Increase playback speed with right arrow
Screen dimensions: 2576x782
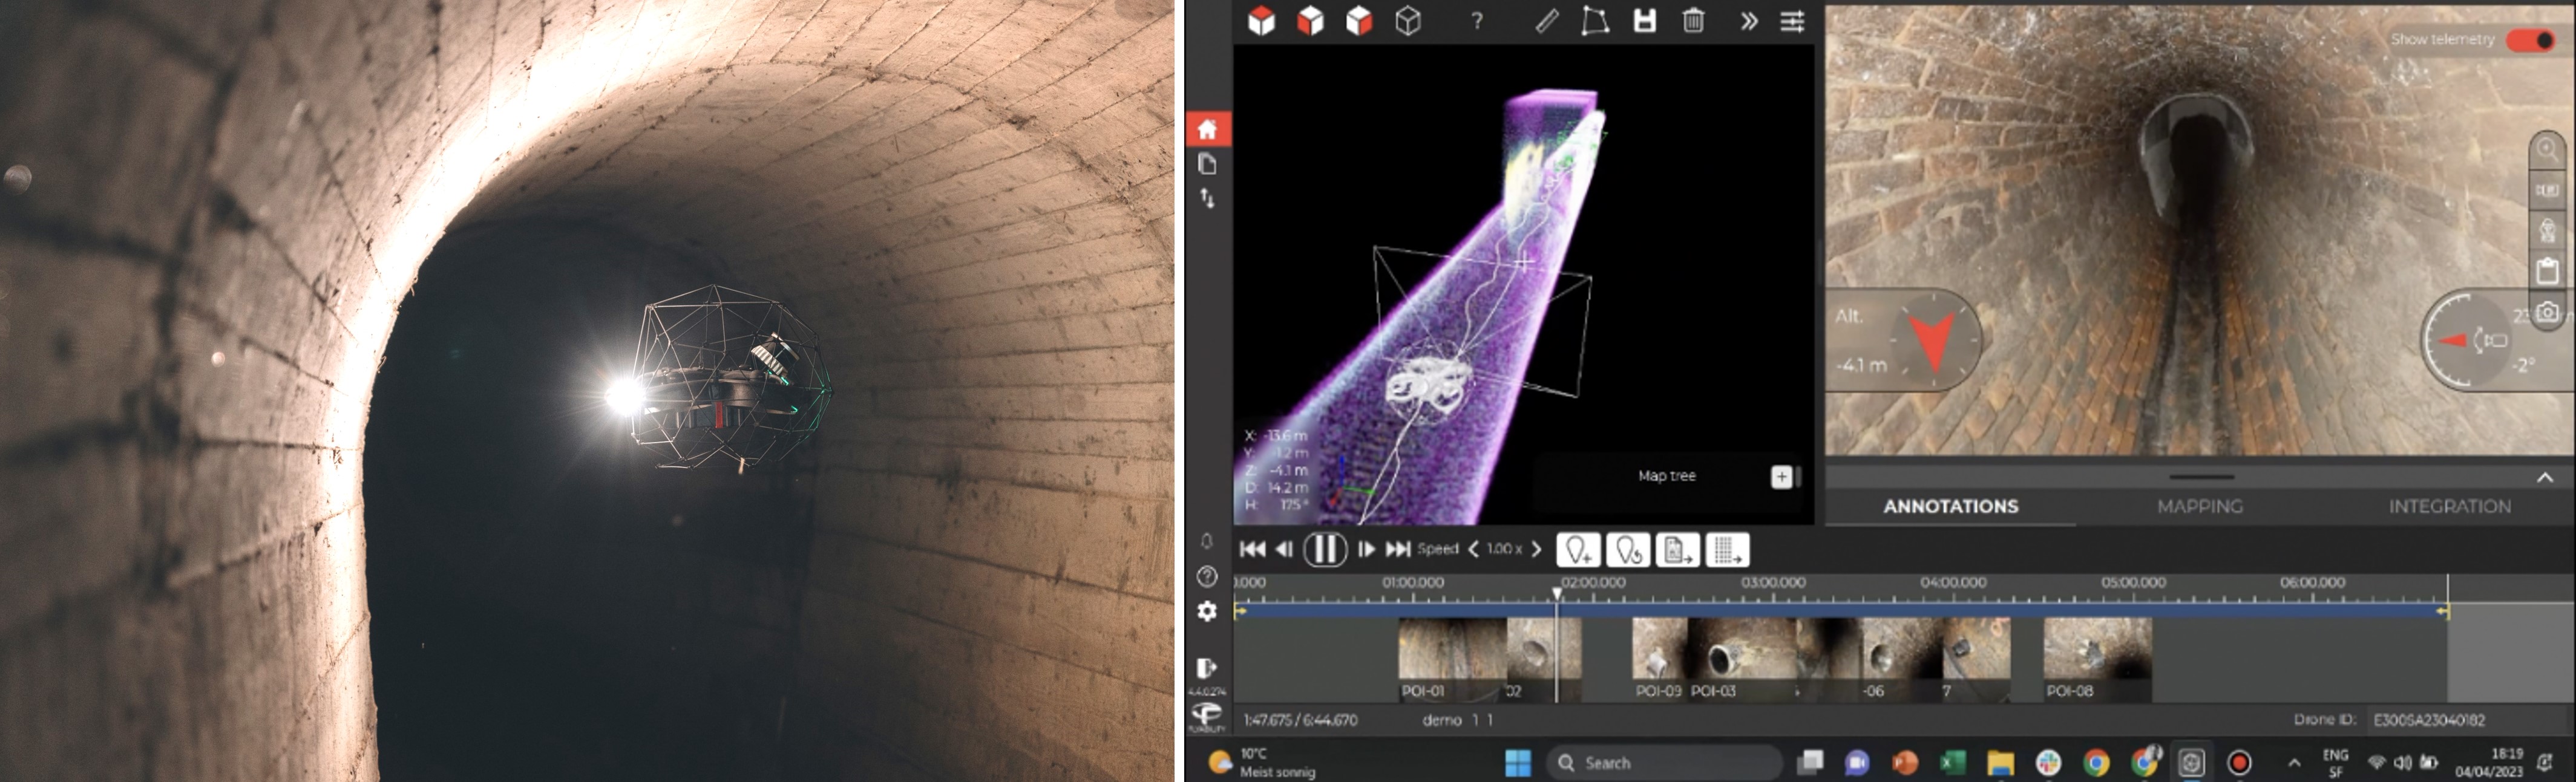(1537, 549)
